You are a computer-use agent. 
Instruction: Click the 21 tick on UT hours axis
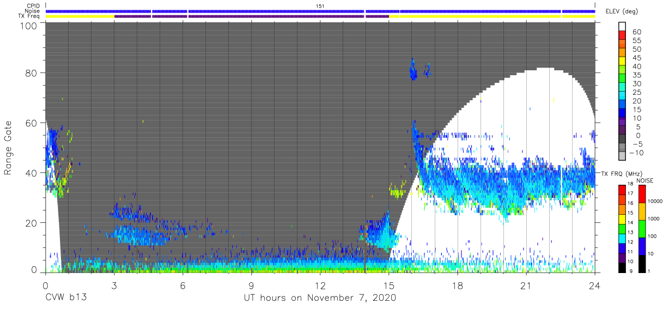(526, 285)
